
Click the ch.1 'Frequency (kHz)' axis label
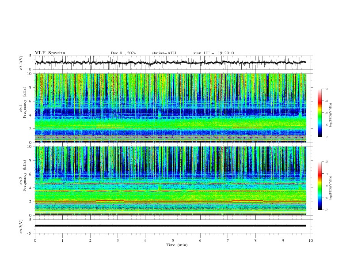25,102
